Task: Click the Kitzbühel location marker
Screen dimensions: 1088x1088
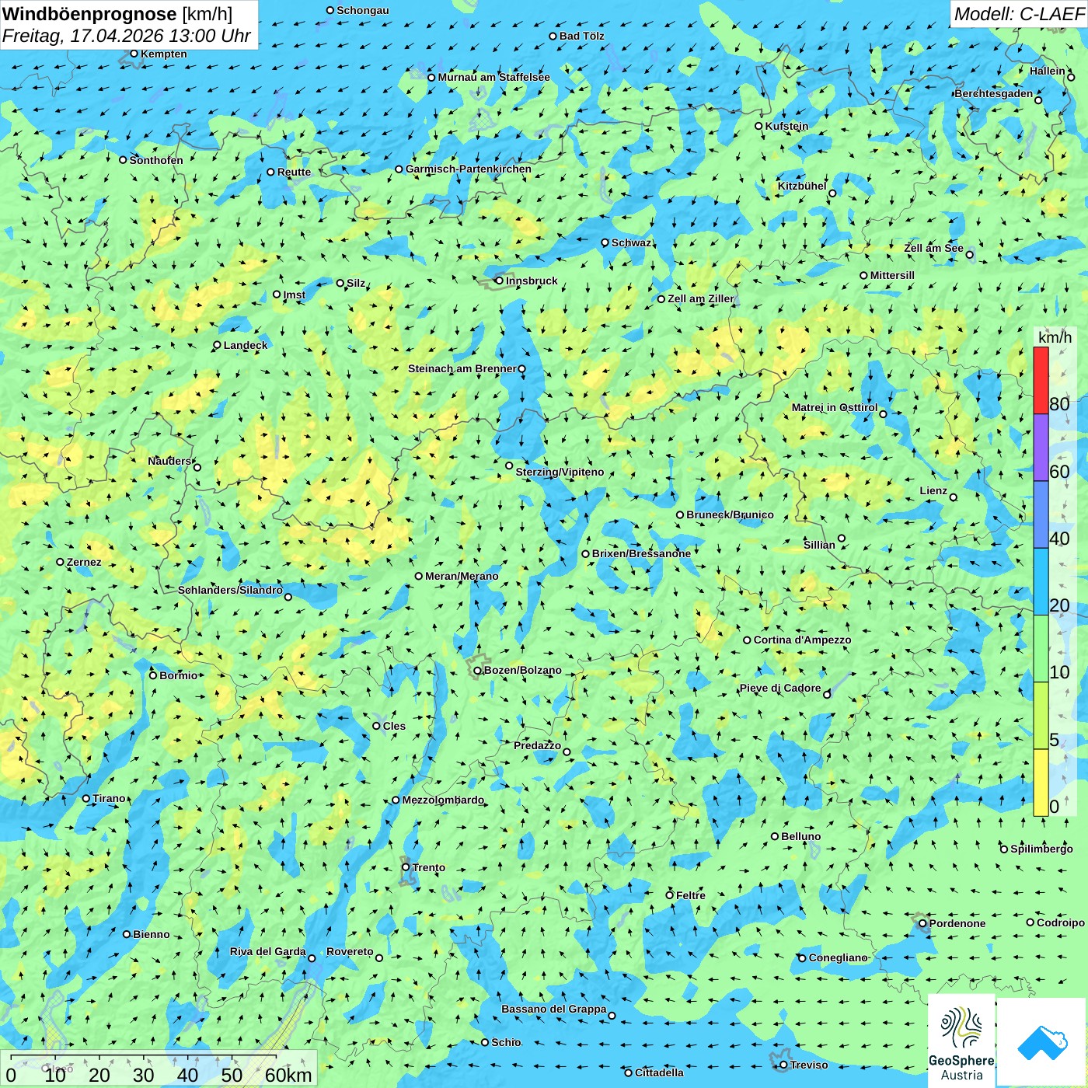Action: tap(833, 194)
